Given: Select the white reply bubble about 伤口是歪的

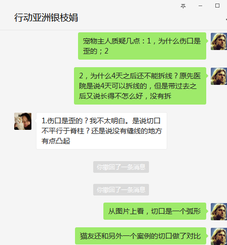Looking at the screenshot, I should [x=101, y=131].
